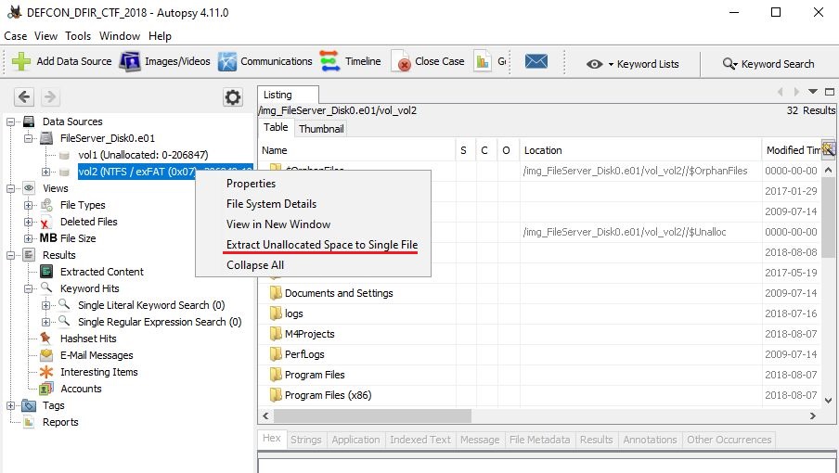The height and width of the screenshot is (473, 839).
Task: Click the Reports icon in tree
Action: pos(29,422)
